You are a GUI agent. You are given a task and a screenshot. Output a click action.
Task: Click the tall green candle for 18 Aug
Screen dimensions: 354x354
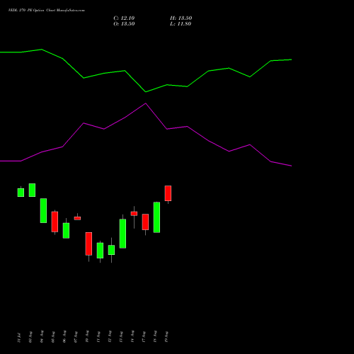156,217
